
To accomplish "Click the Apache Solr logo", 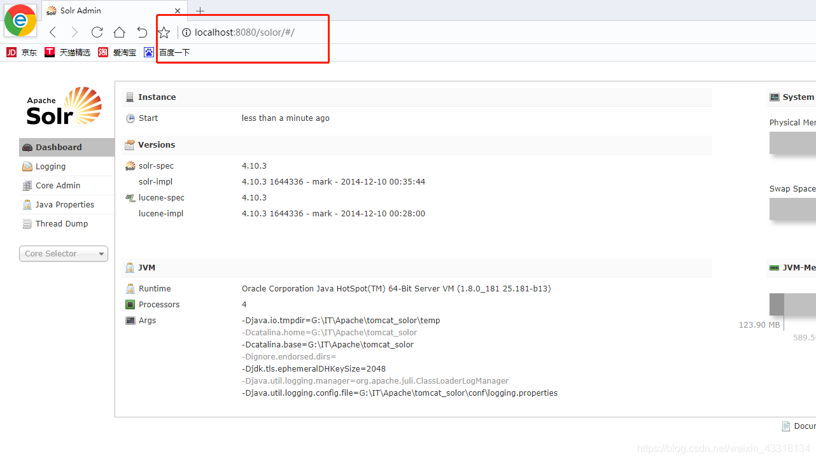I will pyautogui.click(x=64, y=106).
